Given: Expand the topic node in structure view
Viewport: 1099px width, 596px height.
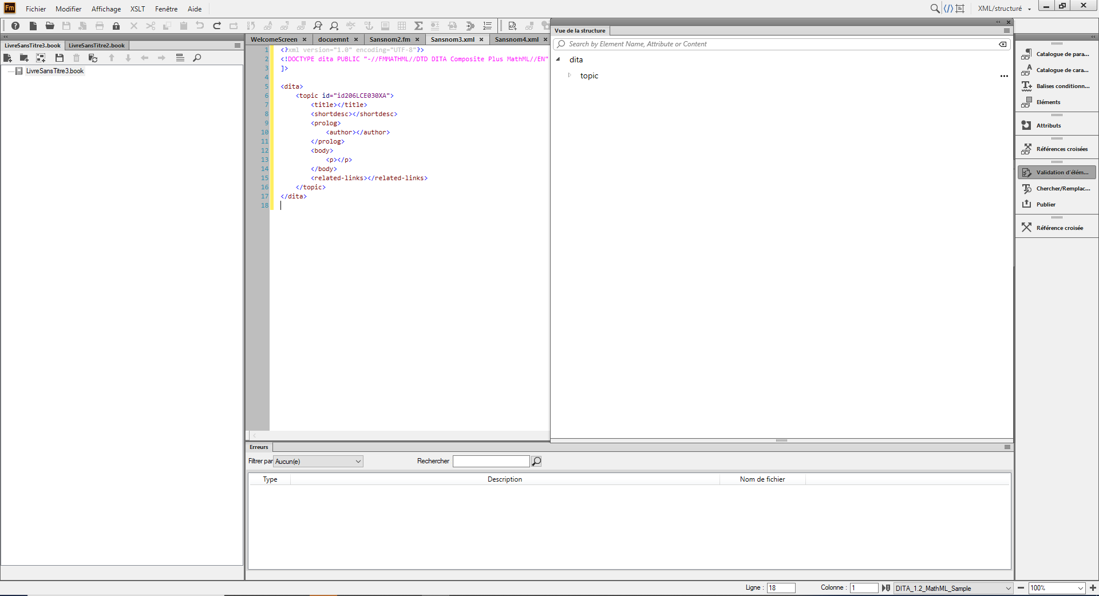Looking at the screenshot, I should (x=570, y=76).
